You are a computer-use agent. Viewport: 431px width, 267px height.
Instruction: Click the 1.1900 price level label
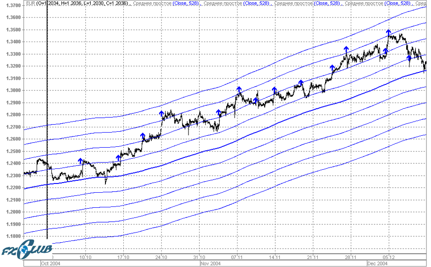click(13, 224)
